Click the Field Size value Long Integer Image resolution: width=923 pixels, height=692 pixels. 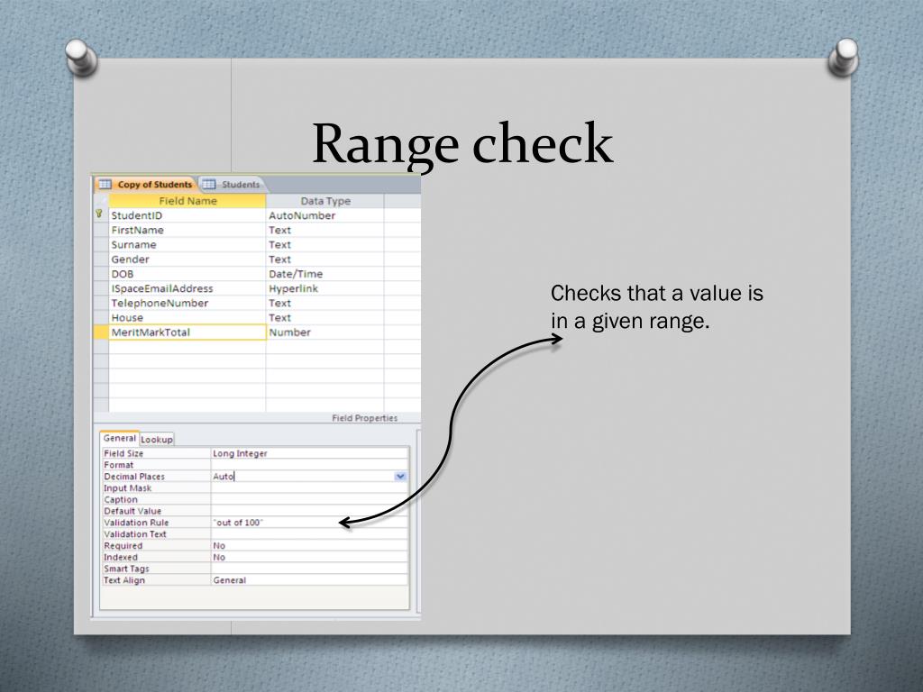click(x=309, y=453)
